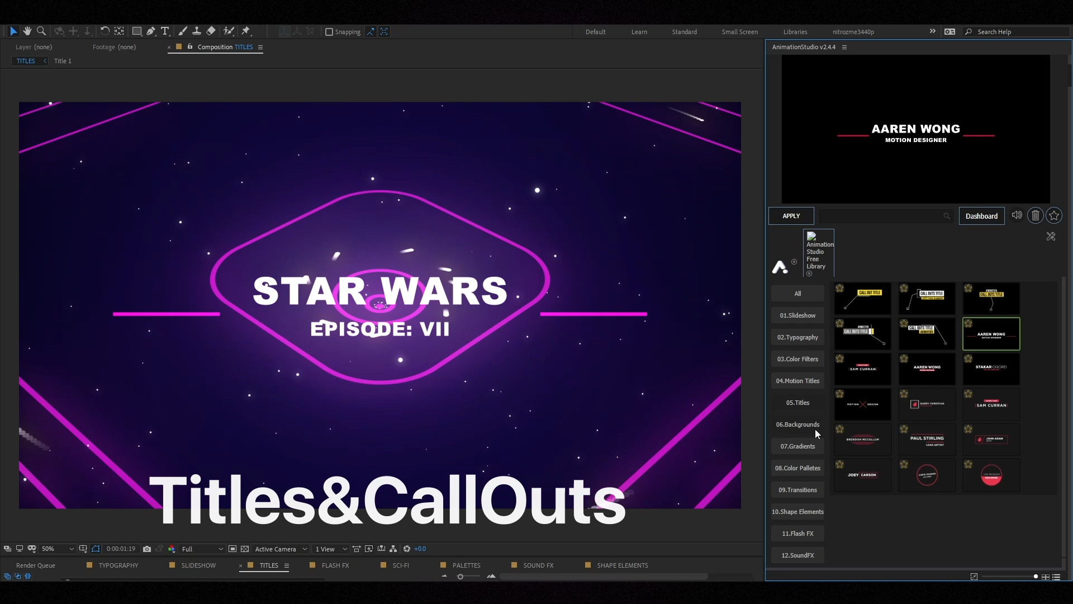Select the 09.Transitions category

(797, 490)
